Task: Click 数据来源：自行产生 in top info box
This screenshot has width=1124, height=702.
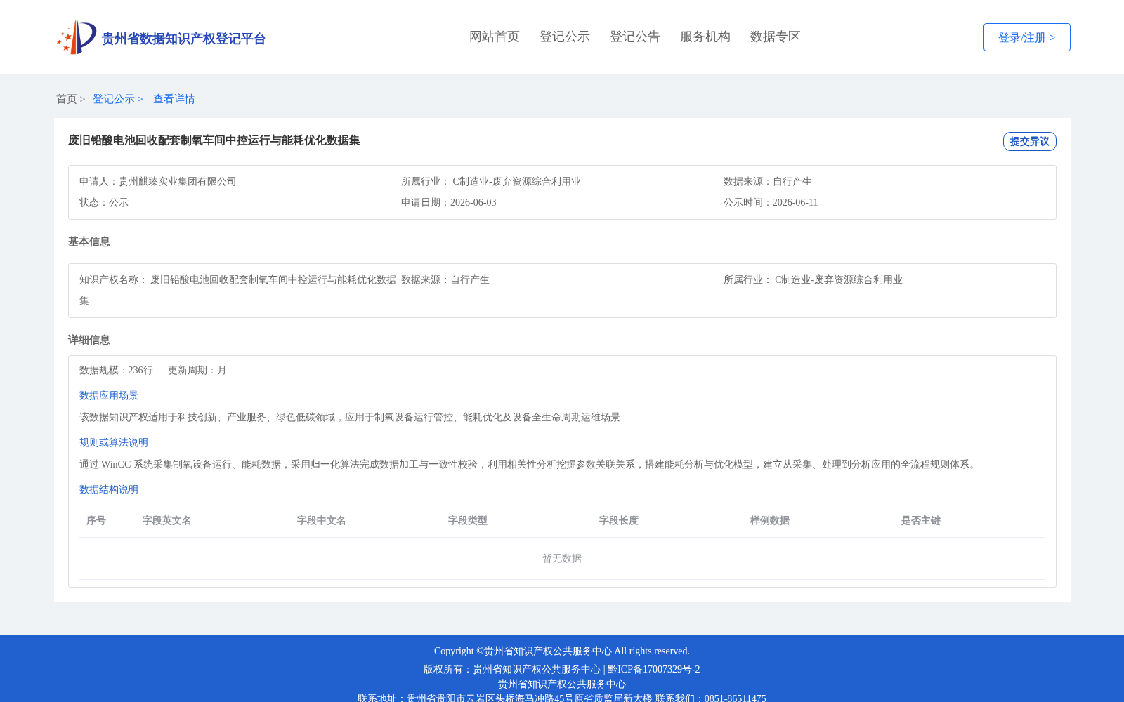Action: pyautogui.click(x=768, y=181)
